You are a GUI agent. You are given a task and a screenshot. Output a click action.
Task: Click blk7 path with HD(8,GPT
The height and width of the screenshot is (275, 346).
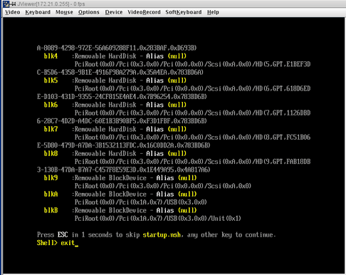coord(192,137)
